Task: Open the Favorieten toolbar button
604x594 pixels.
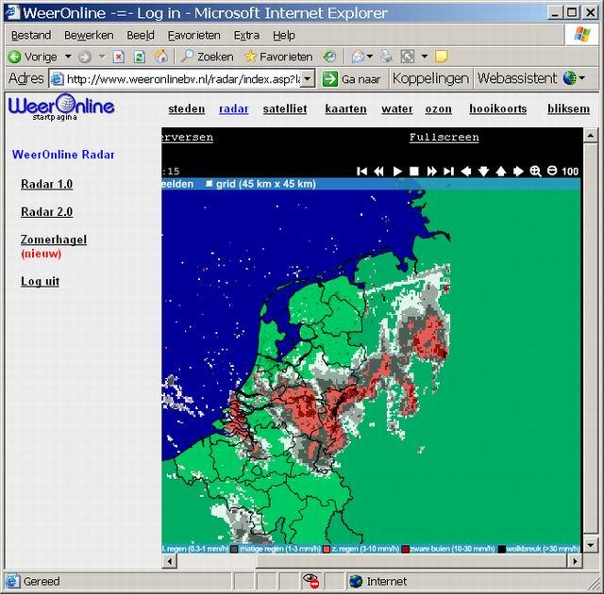Action: [x=278, y=57]
